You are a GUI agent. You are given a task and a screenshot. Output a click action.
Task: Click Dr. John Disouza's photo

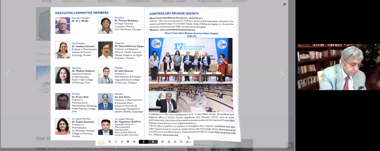(105, 75)
